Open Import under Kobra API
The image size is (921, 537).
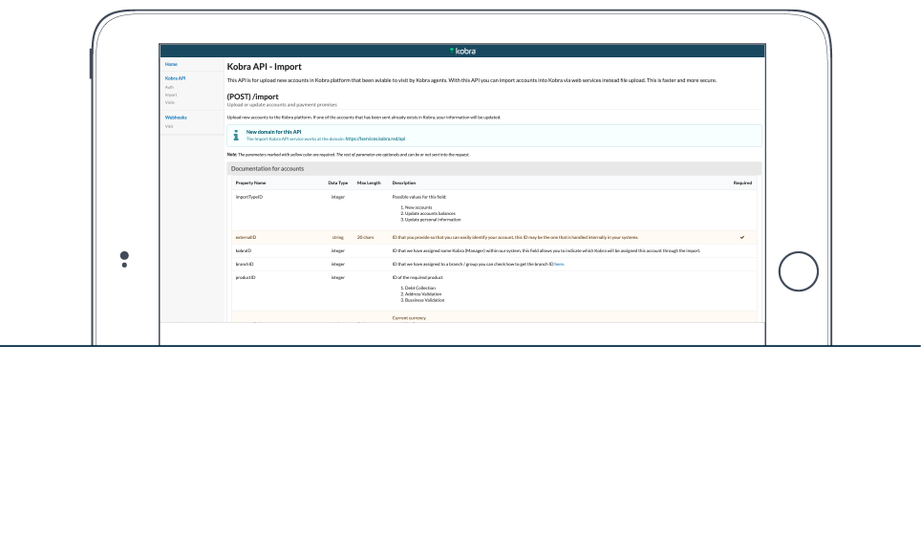[x=170, y=95]
